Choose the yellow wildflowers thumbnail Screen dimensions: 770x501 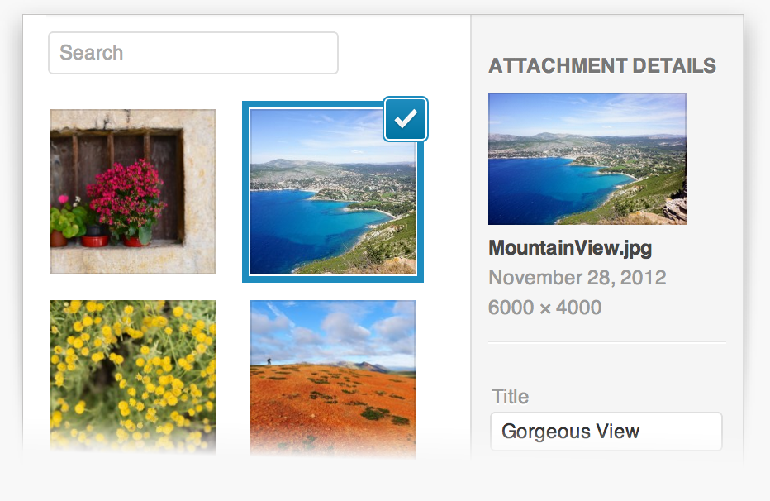click(133, 376)
